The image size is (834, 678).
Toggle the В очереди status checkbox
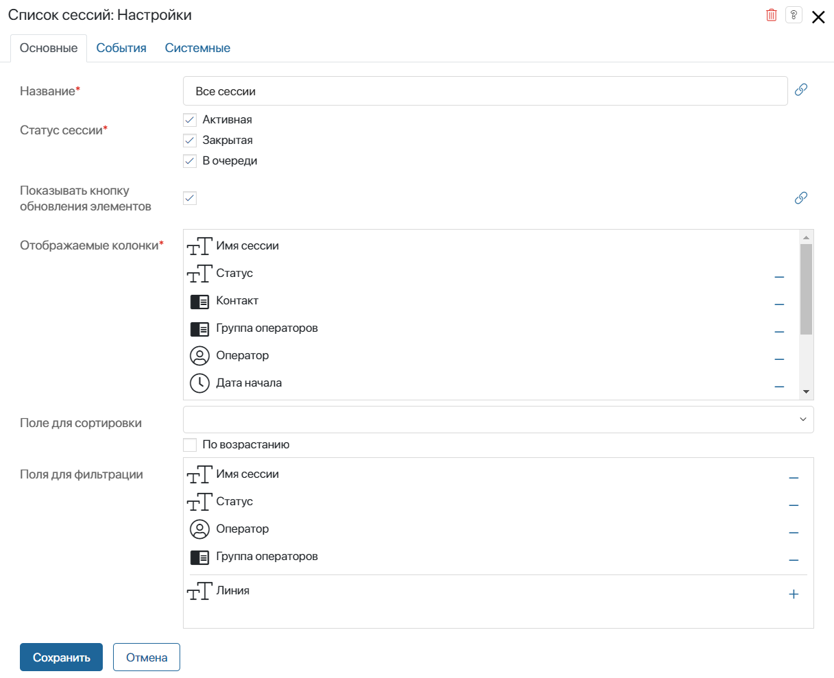pyautogui.click(x=190, y=161)
